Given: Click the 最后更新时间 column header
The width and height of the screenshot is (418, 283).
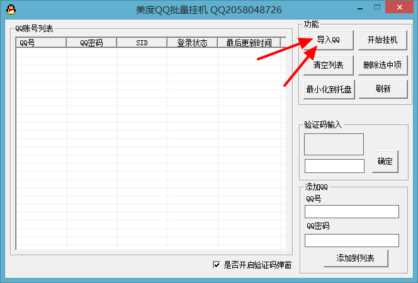Looking at the screenshot, I should [249, 43].
